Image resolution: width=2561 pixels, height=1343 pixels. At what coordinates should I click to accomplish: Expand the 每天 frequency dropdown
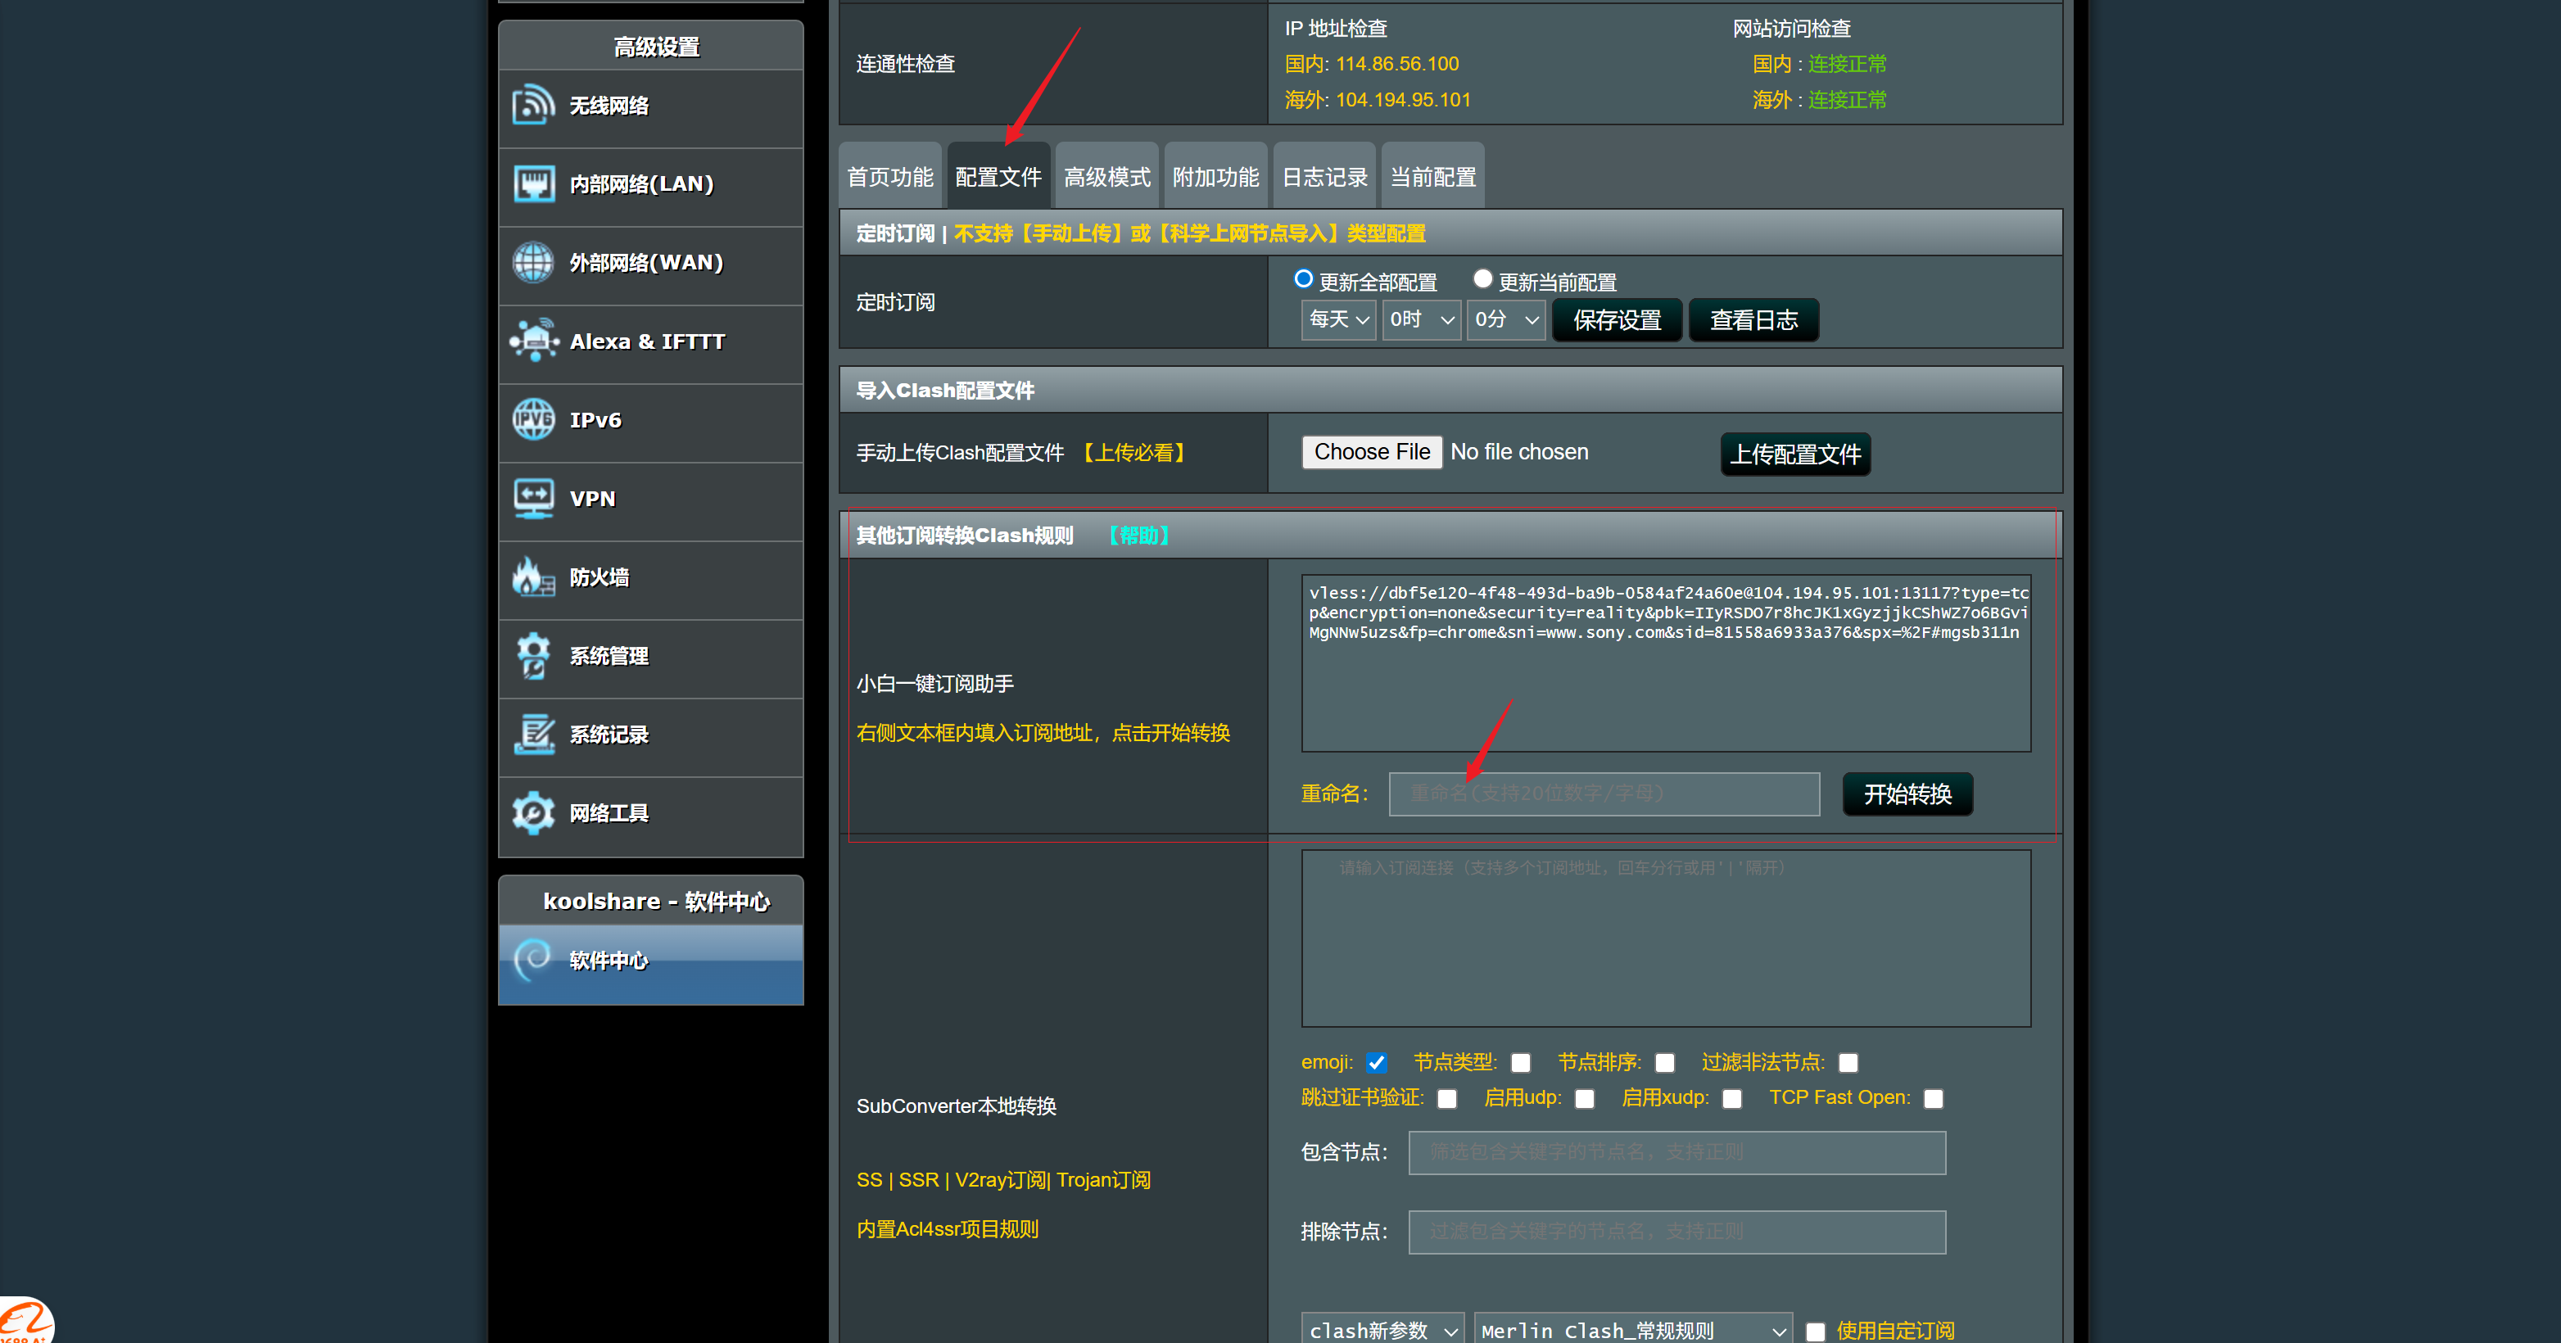(1338, 320)
